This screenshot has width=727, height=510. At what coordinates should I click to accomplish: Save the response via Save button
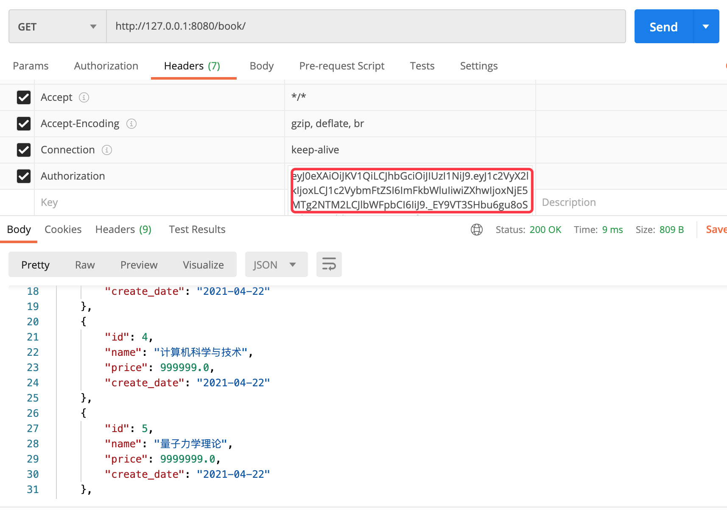click(x=716, y=230)
